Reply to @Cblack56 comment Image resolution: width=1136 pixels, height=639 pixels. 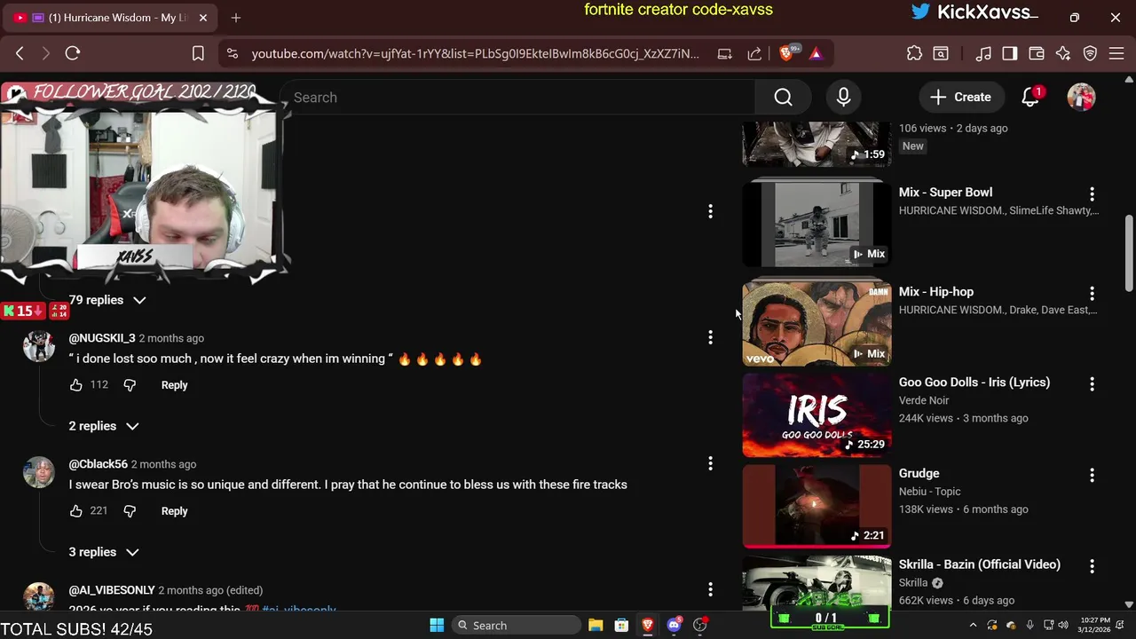(174, 511)
